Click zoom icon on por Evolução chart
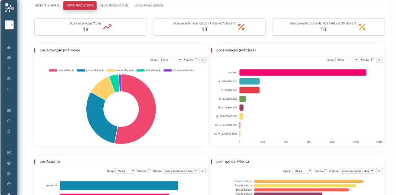 (x=379, y=60)
